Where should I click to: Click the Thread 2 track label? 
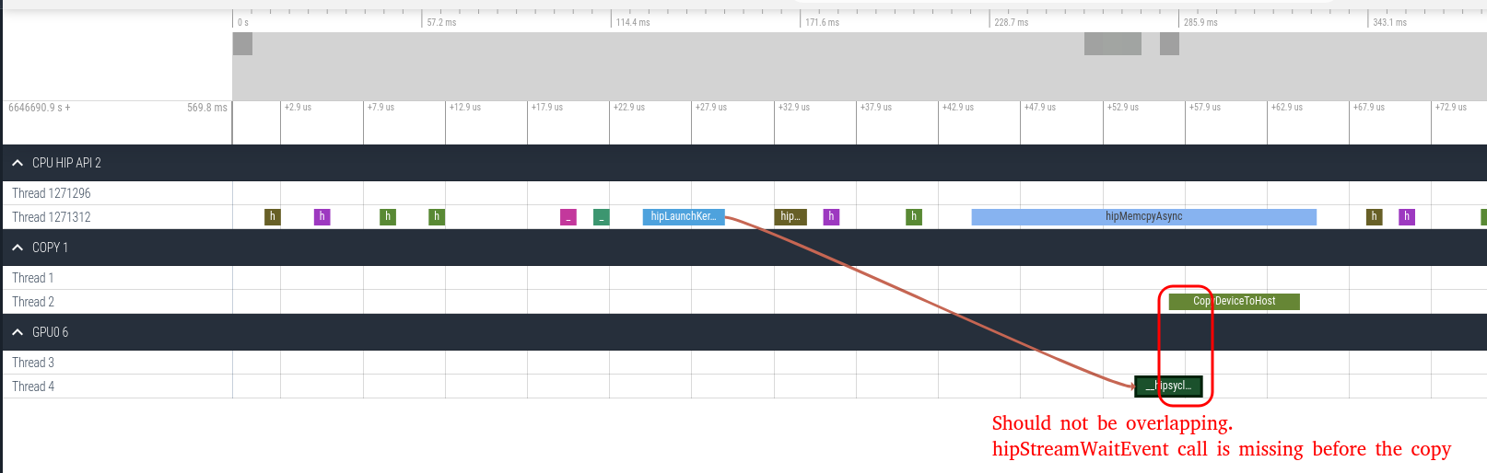coord(33,302)
